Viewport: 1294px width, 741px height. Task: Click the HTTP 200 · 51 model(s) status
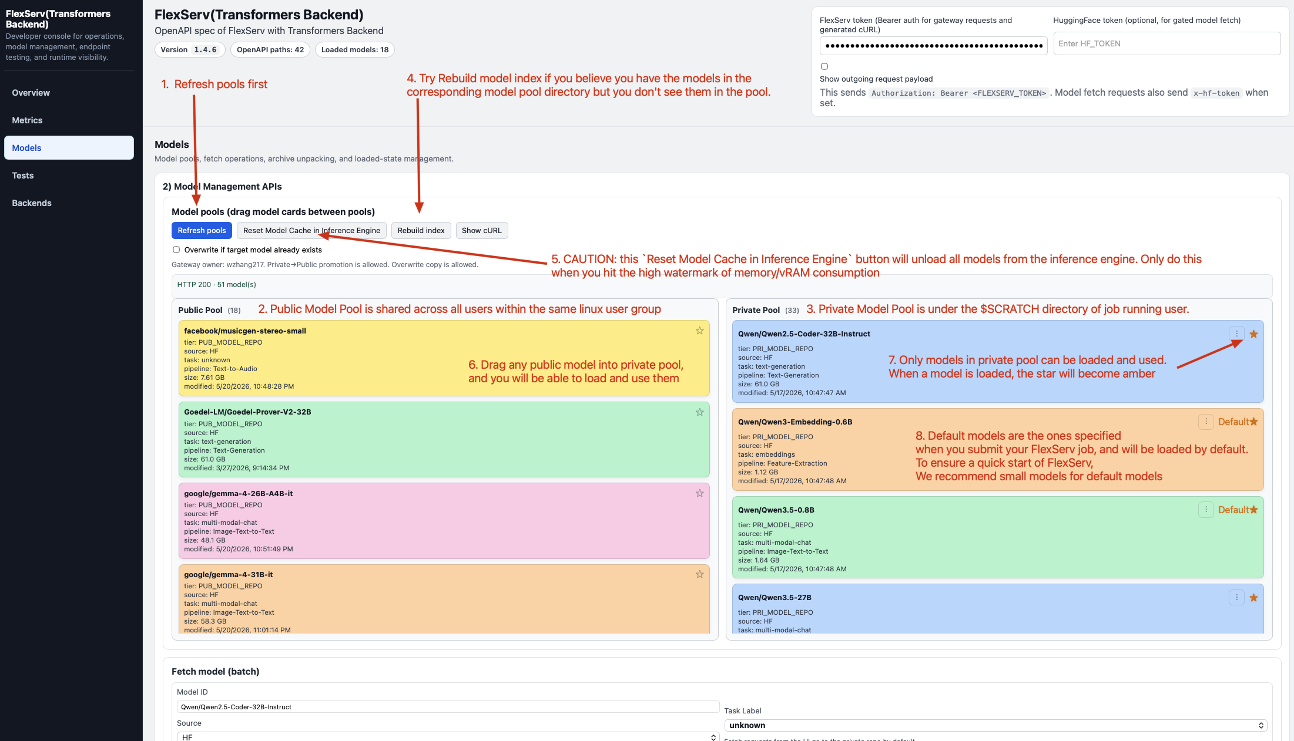pyautogui.click(x=217, y=285)
